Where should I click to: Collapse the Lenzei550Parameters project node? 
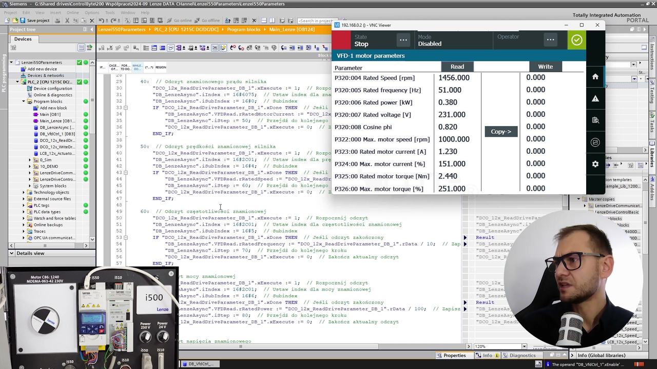11,63
